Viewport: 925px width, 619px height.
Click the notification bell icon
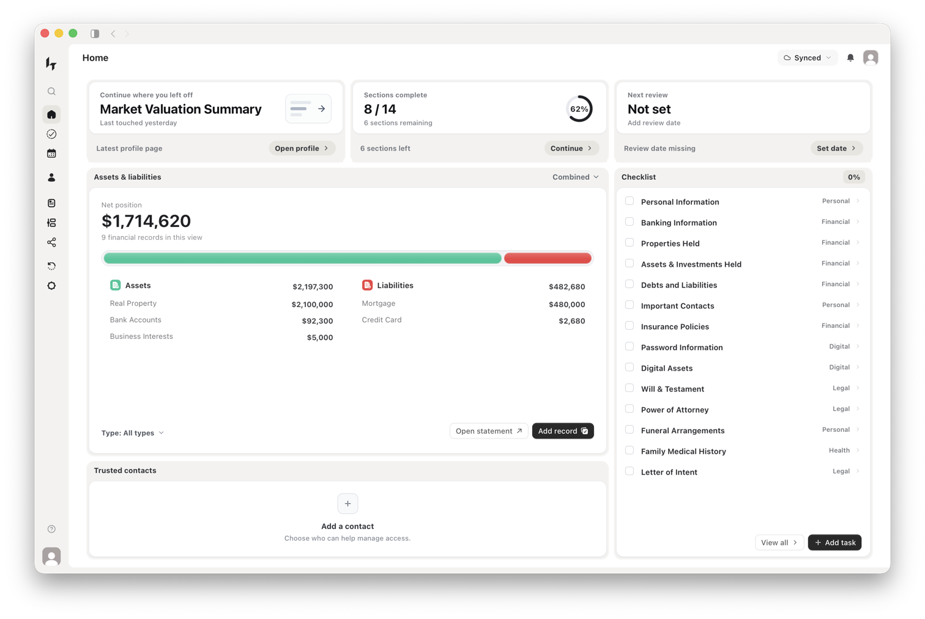(850, 58)
